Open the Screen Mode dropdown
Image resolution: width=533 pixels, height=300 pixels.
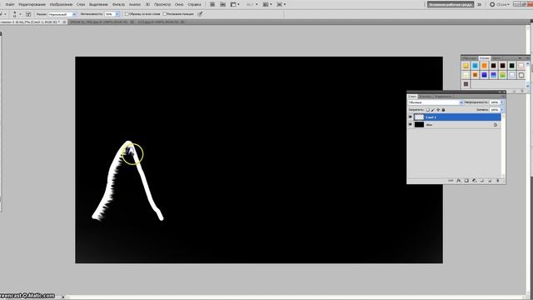[x=281, y=5]
